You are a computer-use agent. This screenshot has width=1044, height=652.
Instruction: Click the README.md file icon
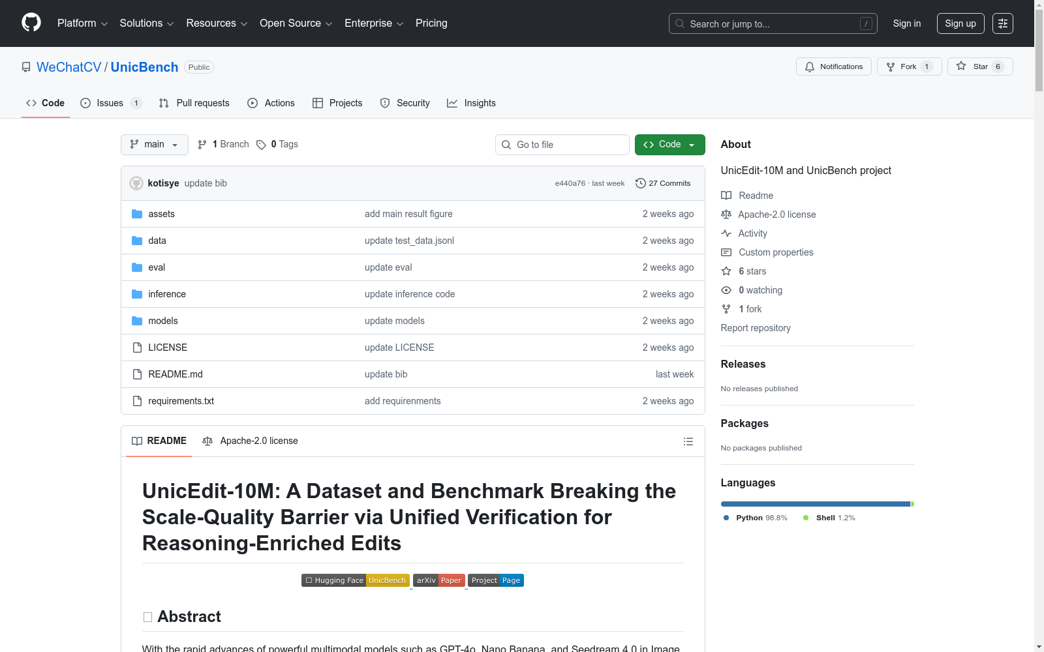coord(137,374)
